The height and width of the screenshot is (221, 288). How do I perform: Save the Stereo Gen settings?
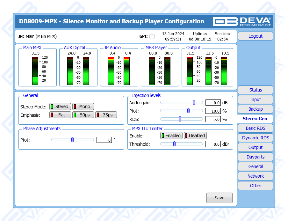(x=219, y=198)
